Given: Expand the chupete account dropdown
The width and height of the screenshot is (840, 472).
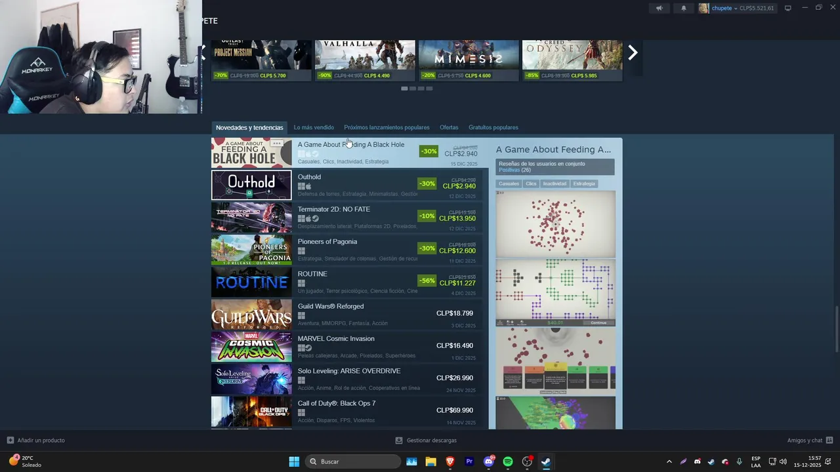Looking at the screenshot, I should [x=736, y=9].
